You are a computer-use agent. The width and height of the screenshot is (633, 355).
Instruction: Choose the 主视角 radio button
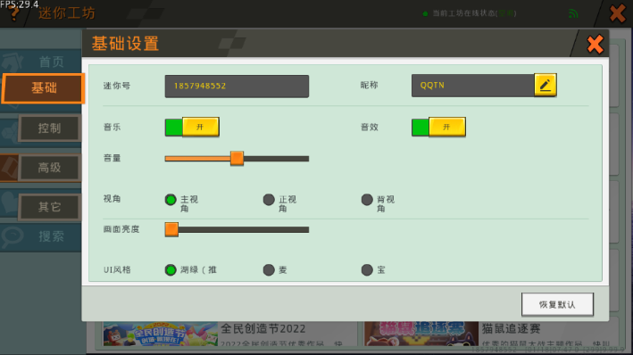tap(171, 200)
